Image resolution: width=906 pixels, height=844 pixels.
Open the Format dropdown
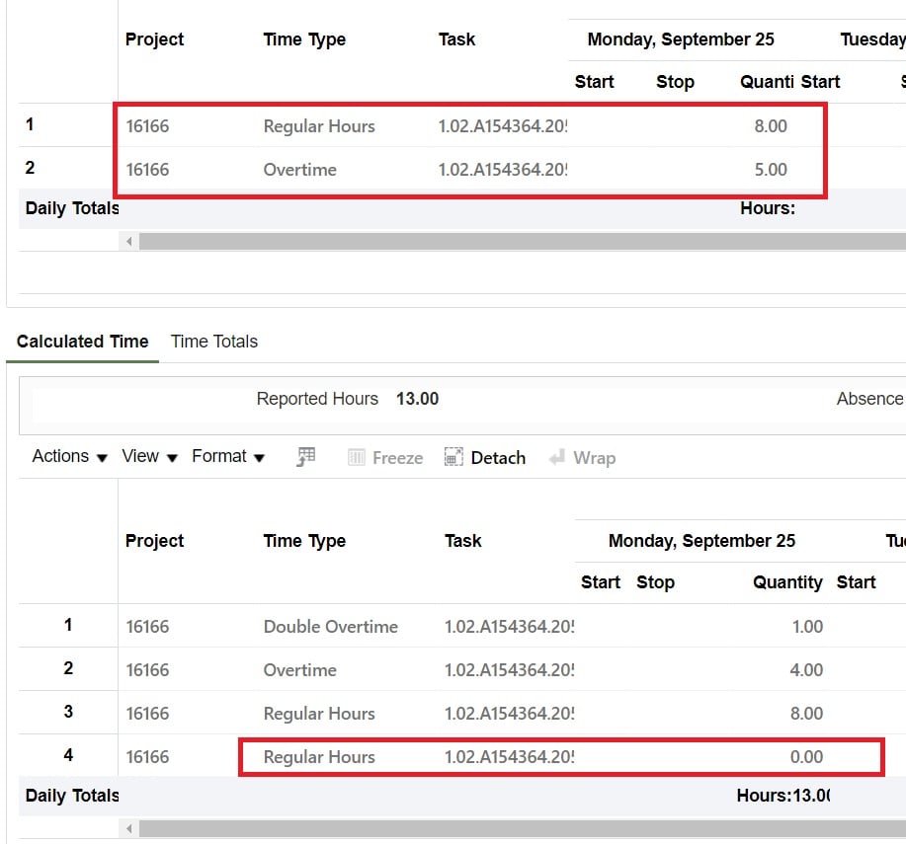(221, 456)
